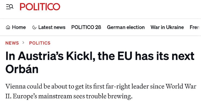The image size is (201, 107).
Task: Click the red POLITICO logo
Action: tap(40, 7)
